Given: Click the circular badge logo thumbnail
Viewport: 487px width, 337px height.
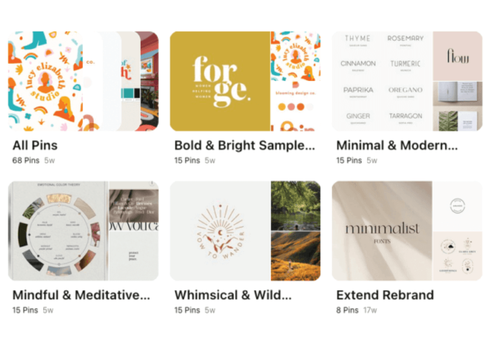Looking at the screenshot, I should coord(458,206).
